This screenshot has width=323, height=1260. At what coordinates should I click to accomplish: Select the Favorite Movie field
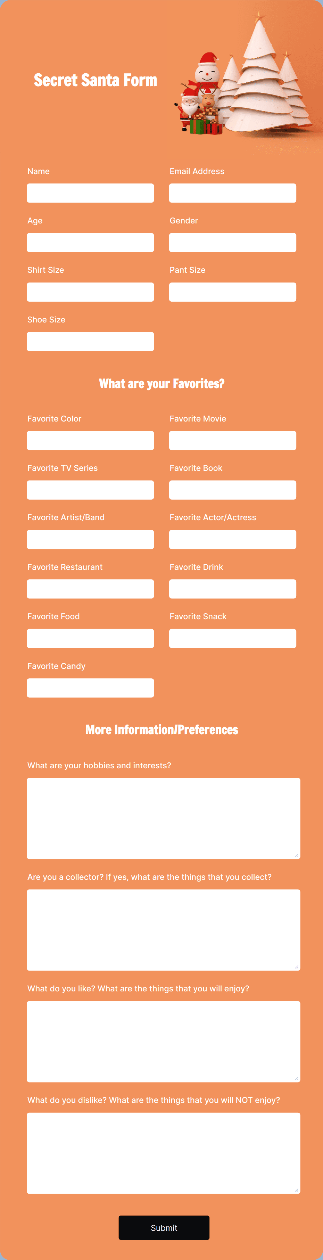(233, 441)
